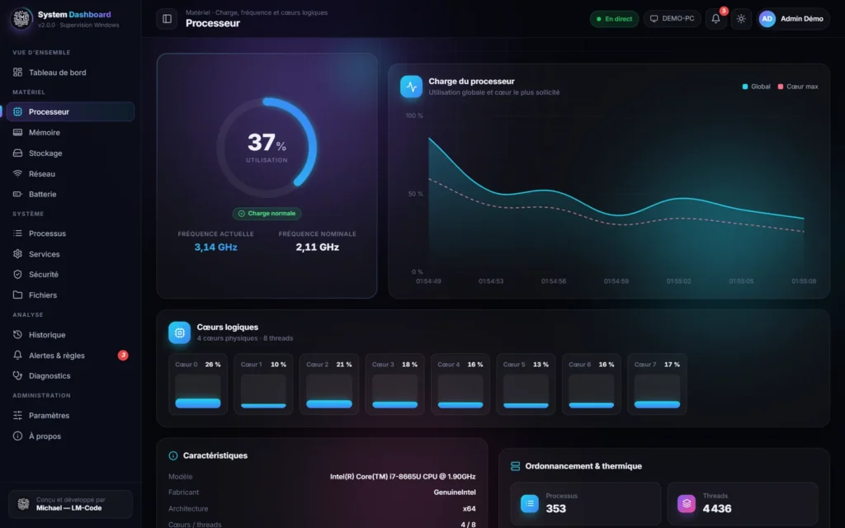The image size is (845, 528).
Task: Open Alertes & règles section
Action: pyautogui.click(x=71, y=355)
